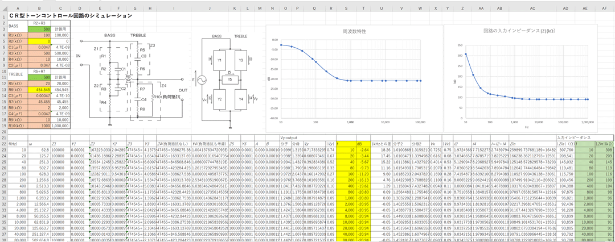This screenshot has height=242, width=615.
Task: Select the C3(μF) value cell 0.00047
Action: coord(40,95)
